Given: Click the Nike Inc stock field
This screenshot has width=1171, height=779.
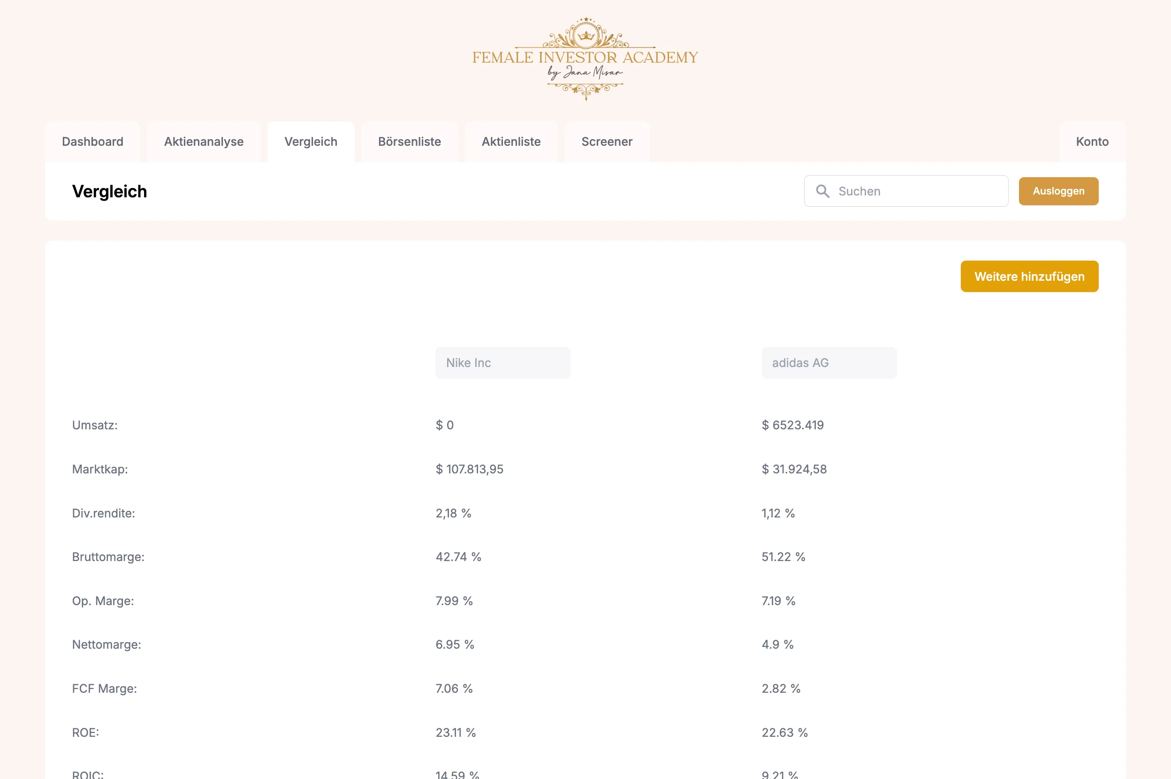Looking at the screenshot, I should tap(503, 363).
